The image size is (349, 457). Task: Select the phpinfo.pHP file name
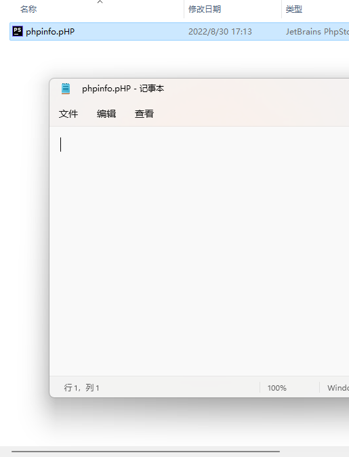(50, 31)
